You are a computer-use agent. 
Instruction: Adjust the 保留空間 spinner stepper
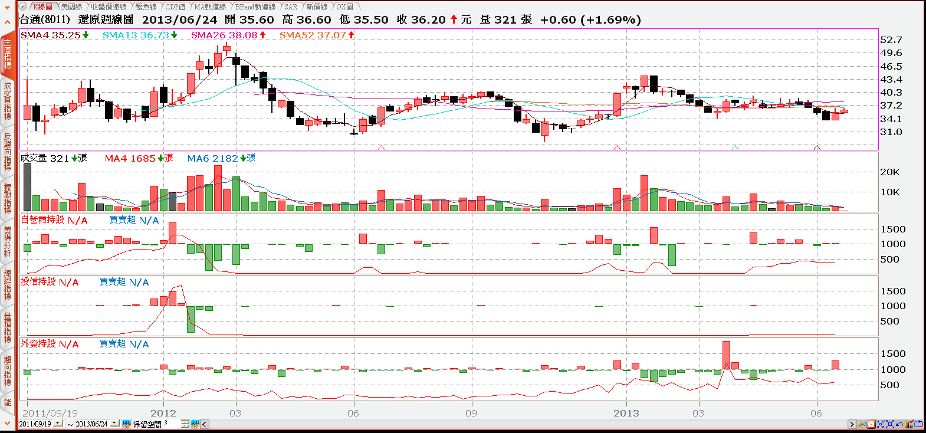pos(185,424)
